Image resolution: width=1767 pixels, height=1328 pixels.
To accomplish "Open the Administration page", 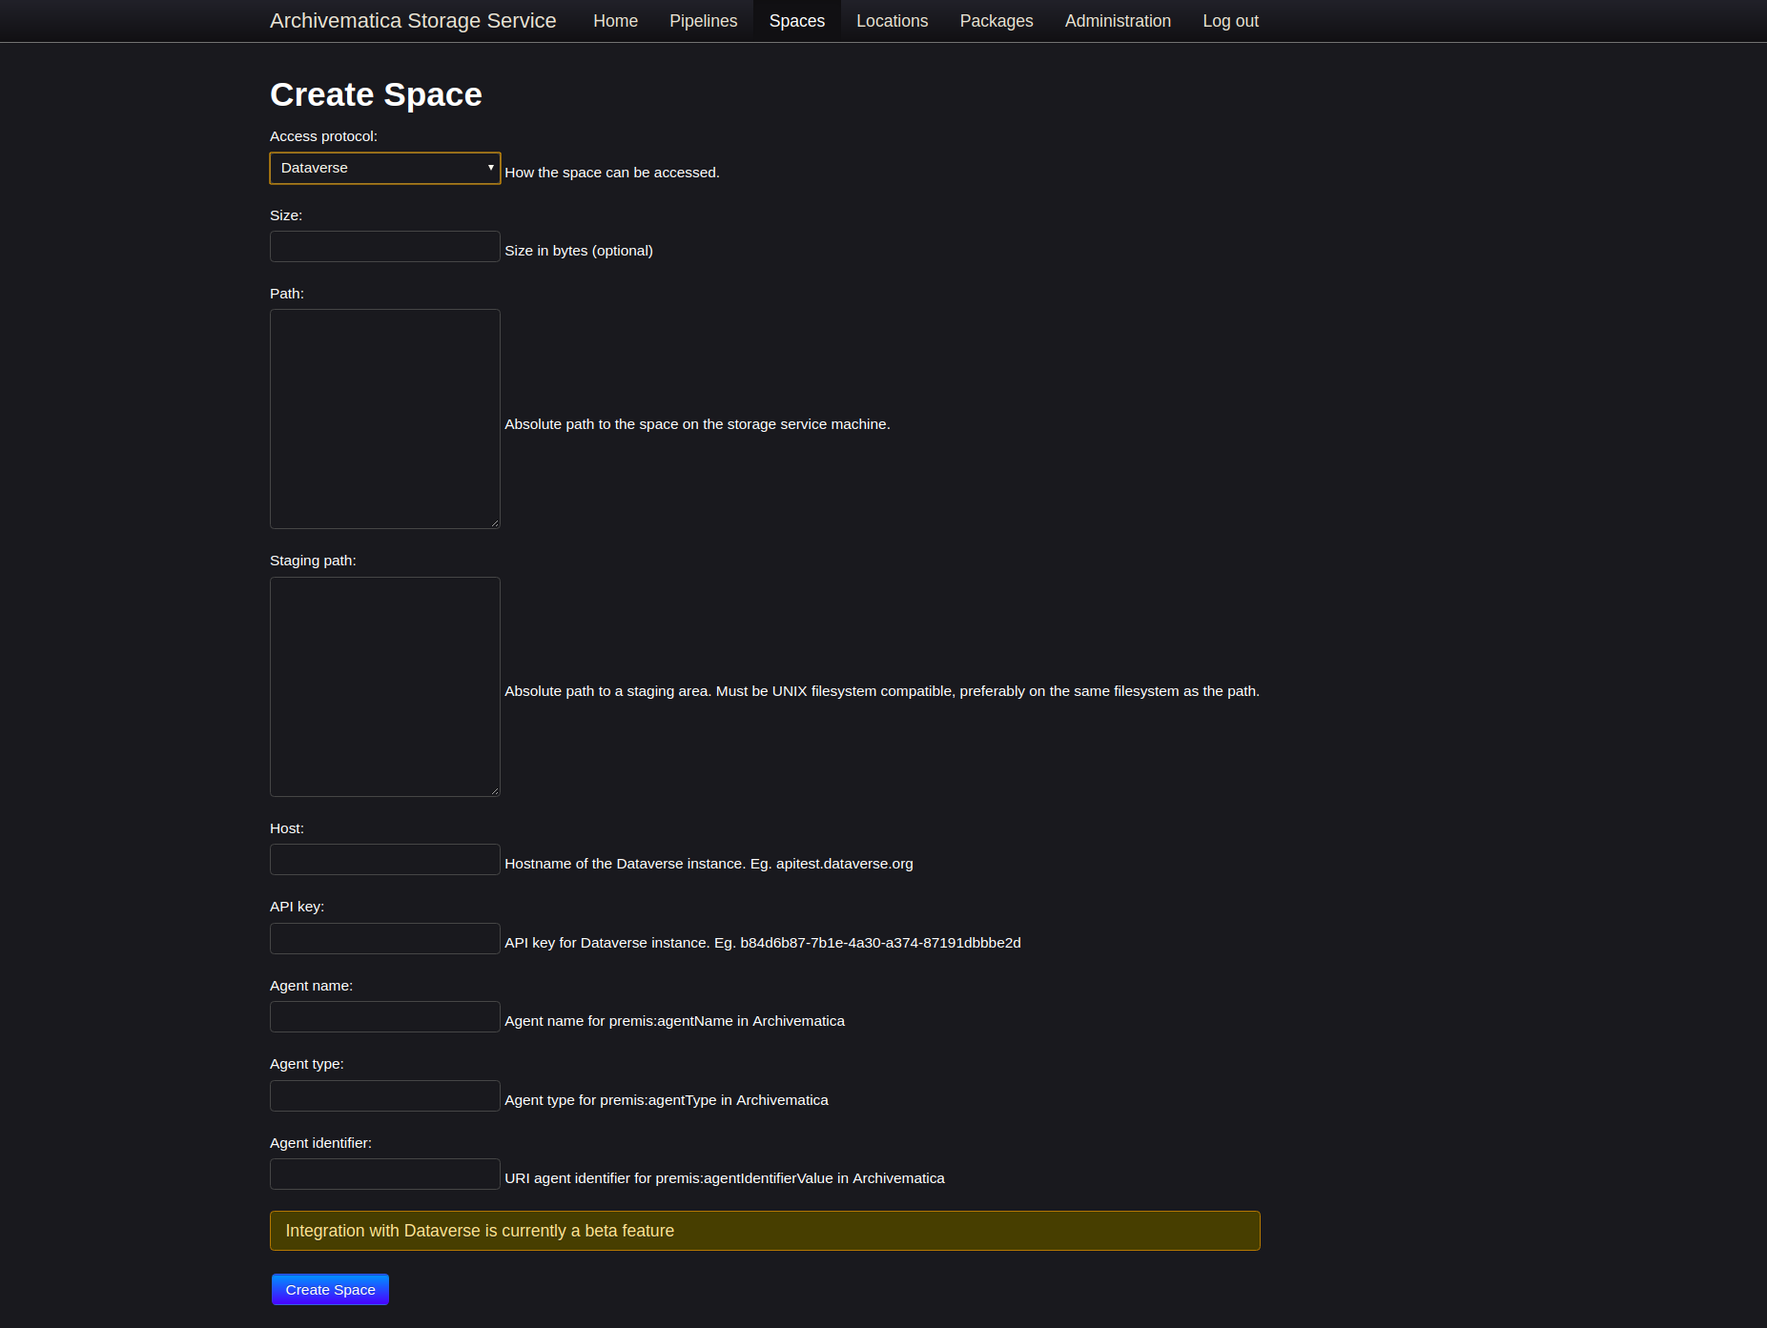I will (x=1118, y=20).
